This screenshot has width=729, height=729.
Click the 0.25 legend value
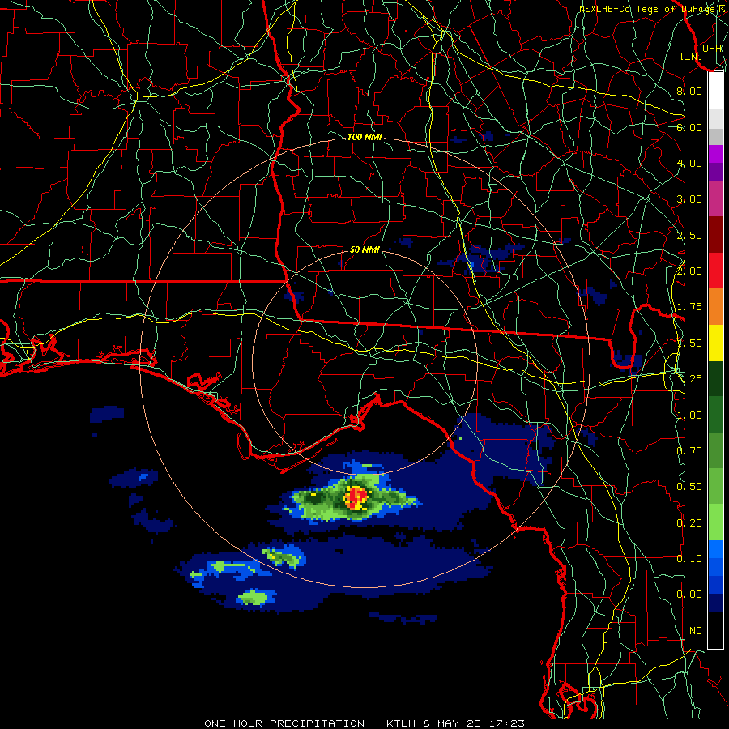(x=689, y=523)
